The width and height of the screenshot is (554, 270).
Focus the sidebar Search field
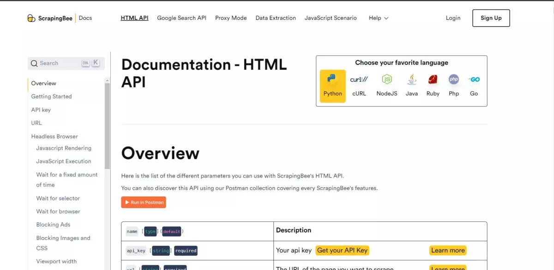[x=66, y=63]
